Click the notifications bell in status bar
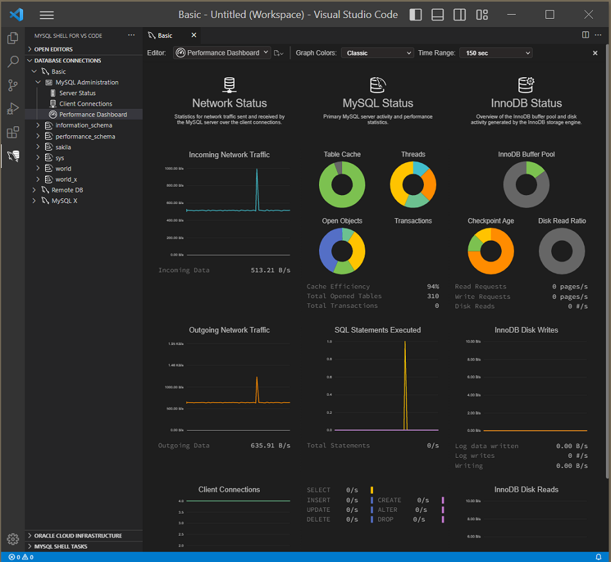The width and height of the screenshot is (611, 562). pos(598,557)
